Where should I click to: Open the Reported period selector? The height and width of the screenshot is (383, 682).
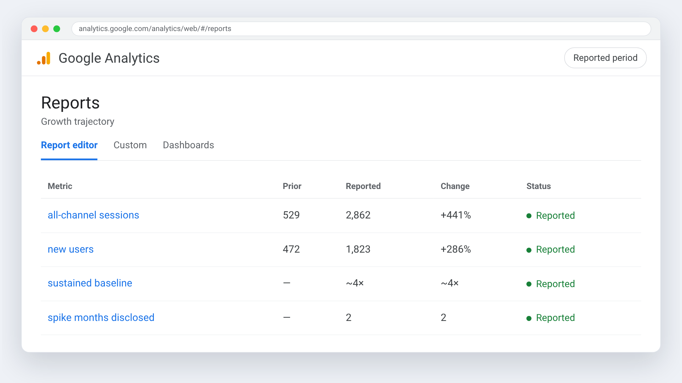coord(605,58)
